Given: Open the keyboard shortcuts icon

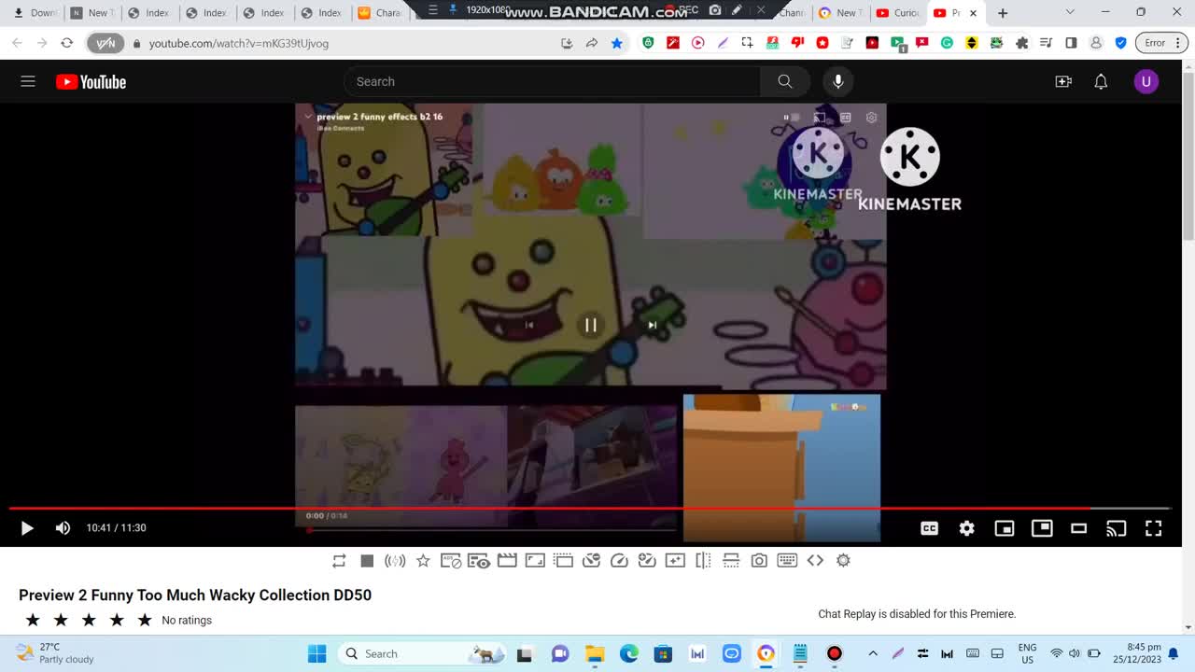Looking at the screenshot, I should [x=787, y=561].
